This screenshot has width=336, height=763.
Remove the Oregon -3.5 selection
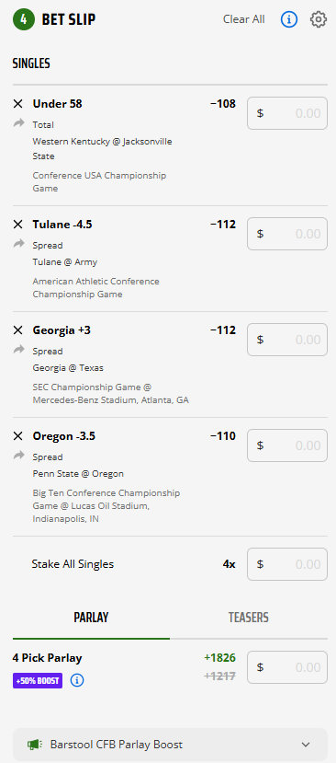(x=18, y=436)
